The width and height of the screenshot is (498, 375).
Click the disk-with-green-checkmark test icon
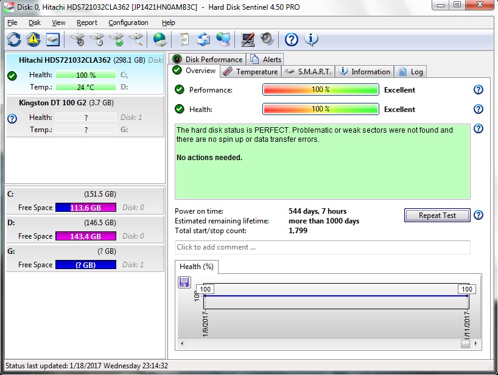click(x=116, y=40)
